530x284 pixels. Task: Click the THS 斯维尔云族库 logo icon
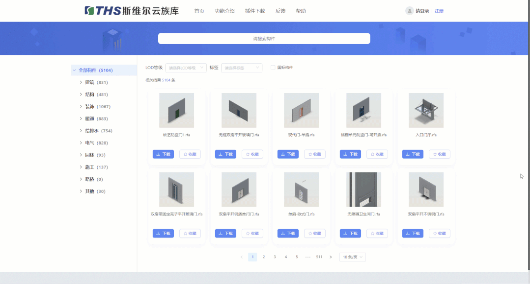point(89,10)
